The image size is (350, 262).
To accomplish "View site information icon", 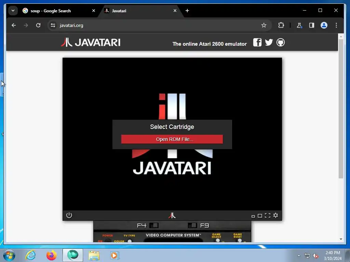I will tap(53, 25).
